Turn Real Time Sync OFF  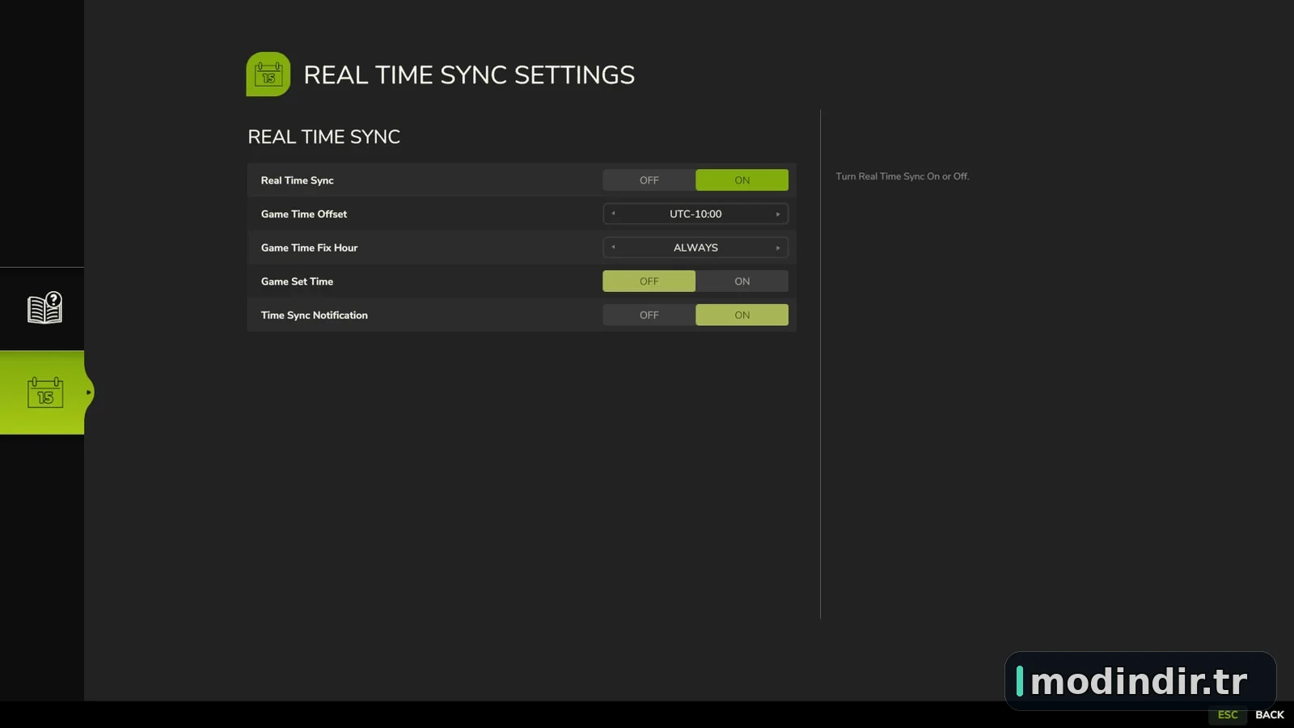pos(649,180)
